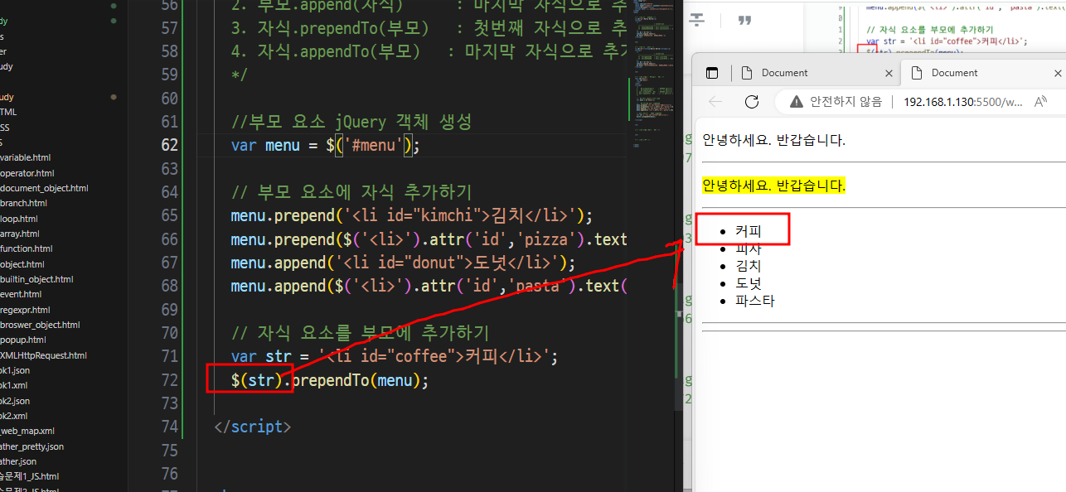
Task: Open regexpr.html in the file explorer
Action: click(x=25, y=310)
